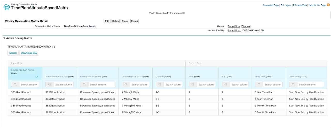
Task: Open Last Modified By Somal Vora link
Action: pyautogui.click(x=234, y=30)
